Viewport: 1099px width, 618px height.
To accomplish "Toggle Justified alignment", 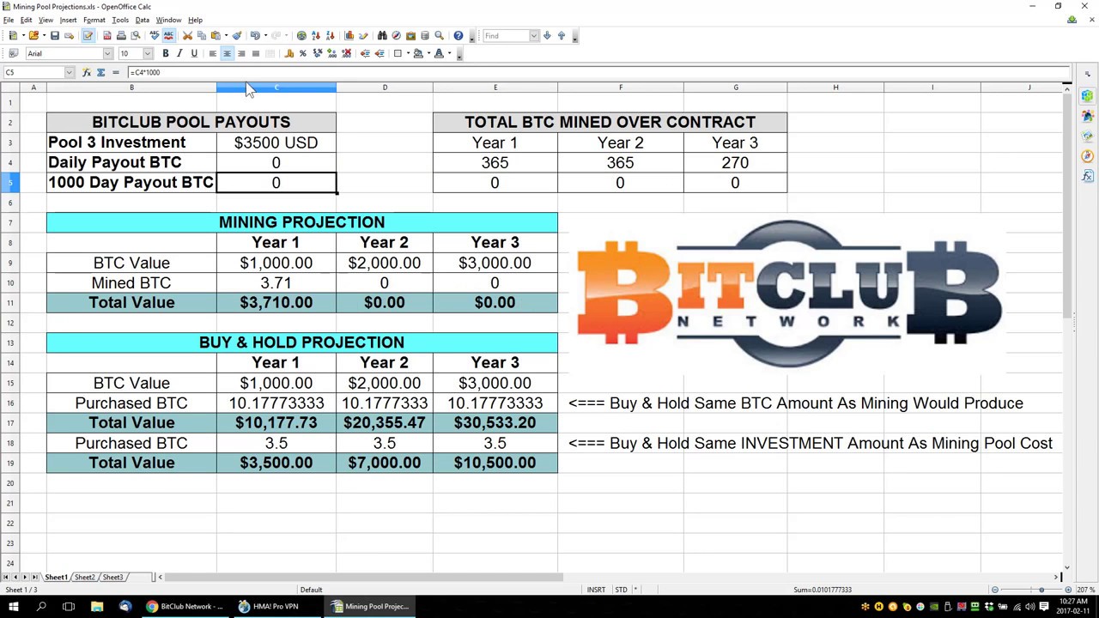I will pyautogui.click(x=255, y=53).
